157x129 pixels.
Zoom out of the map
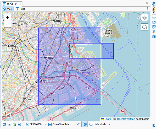[8, 24]
